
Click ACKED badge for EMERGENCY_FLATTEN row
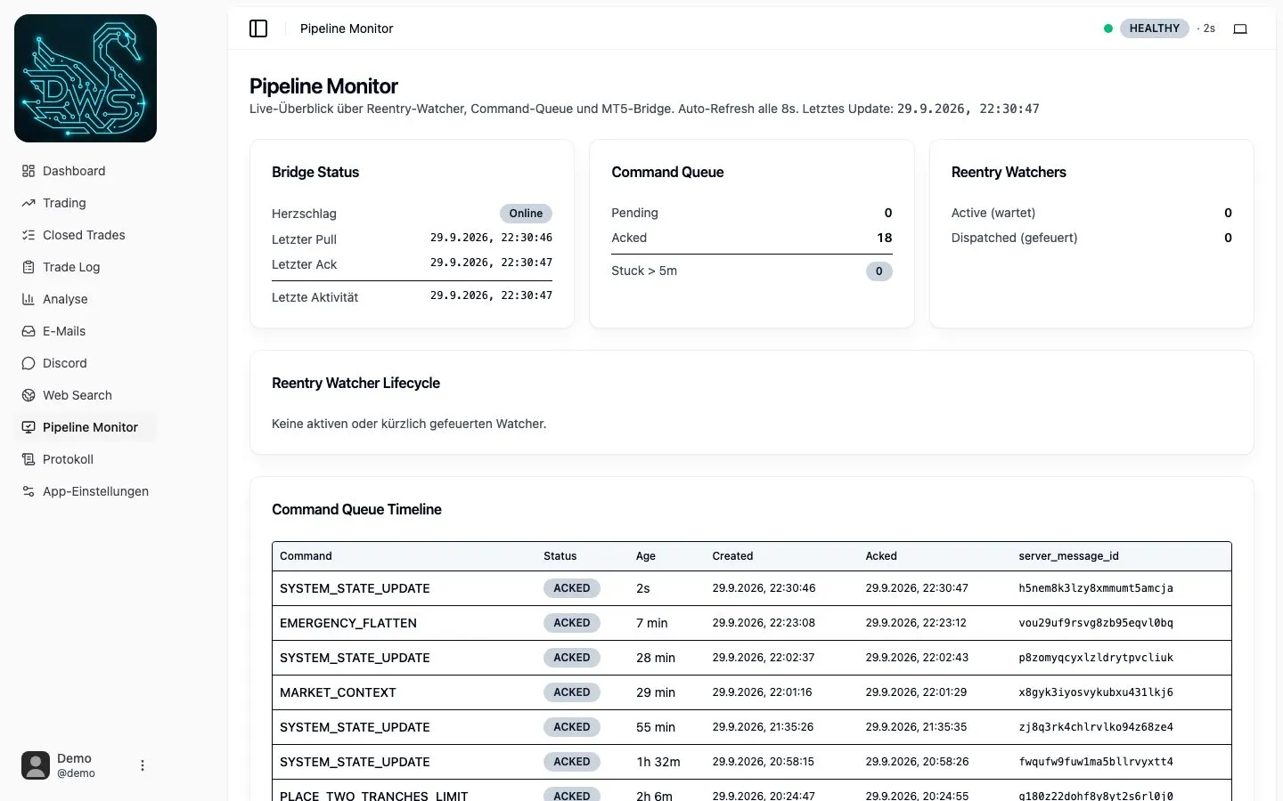[x=572, y=623]
